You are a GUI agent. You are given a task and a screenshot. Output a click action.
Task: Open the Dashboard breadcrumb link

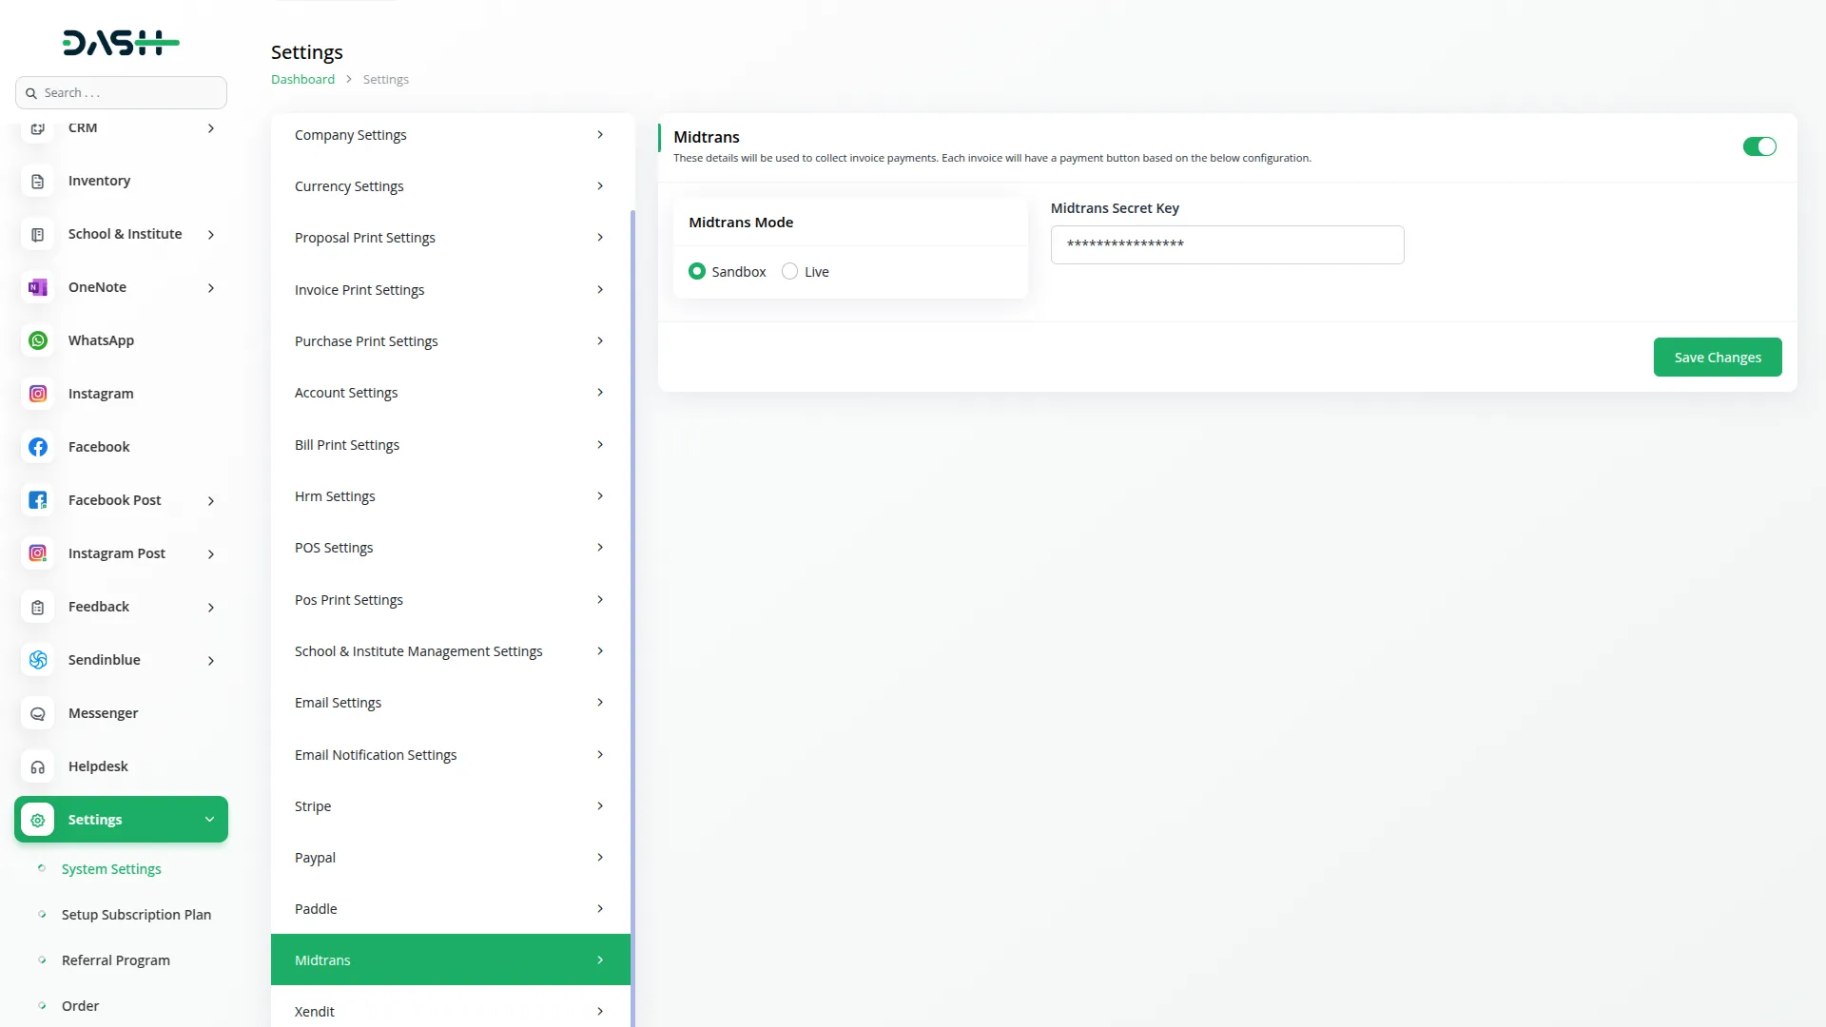click(301, 79)
